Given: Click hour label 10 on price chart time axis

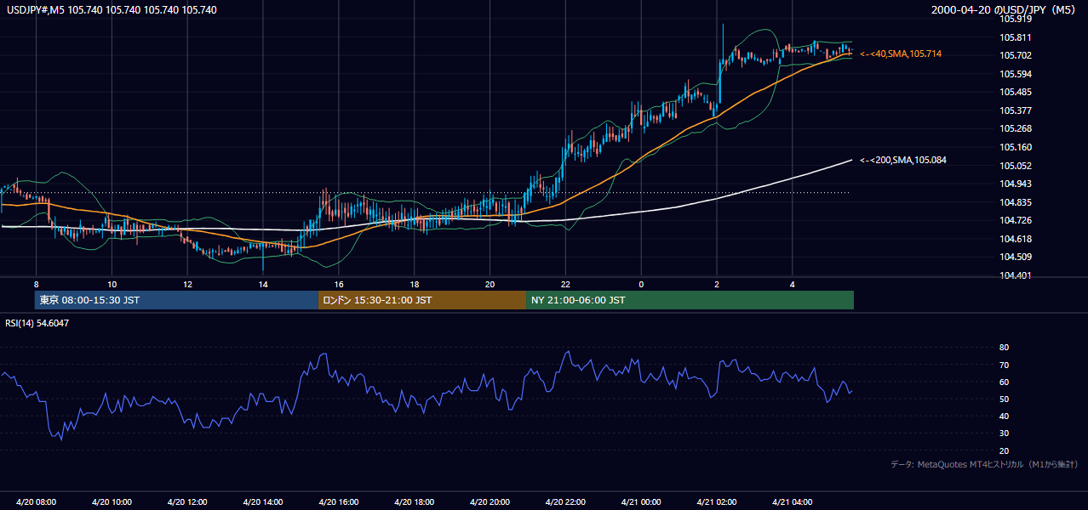Looking at the screenshot, I should pos(112,284).
